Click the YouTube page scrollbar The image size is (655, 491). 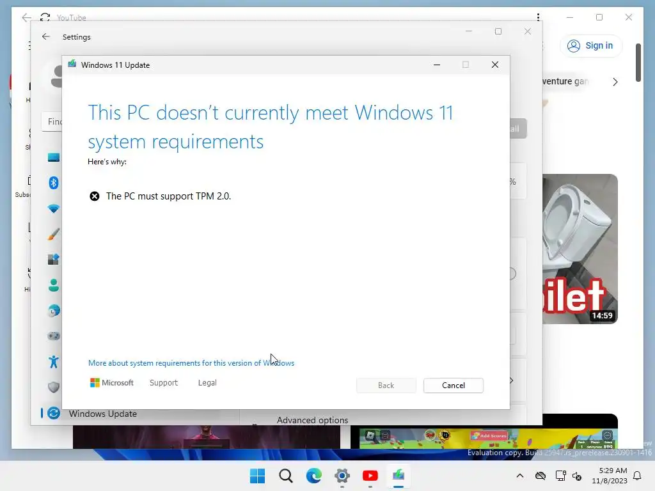click(638, 63)
